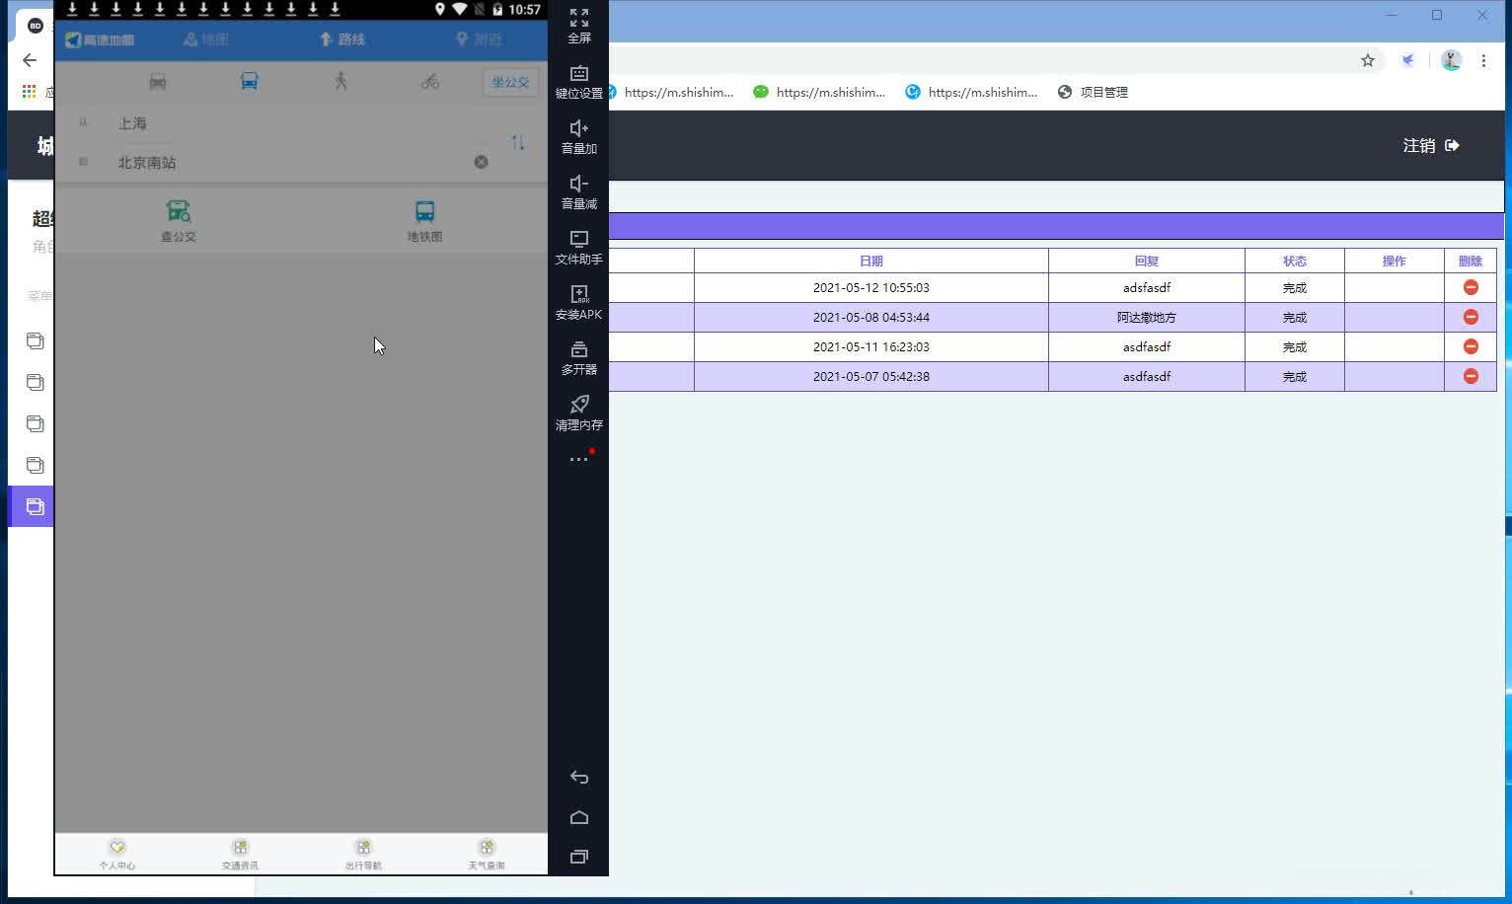Switch to the 地图 map tab
The image size is (1512, 904).
[205, 39]
